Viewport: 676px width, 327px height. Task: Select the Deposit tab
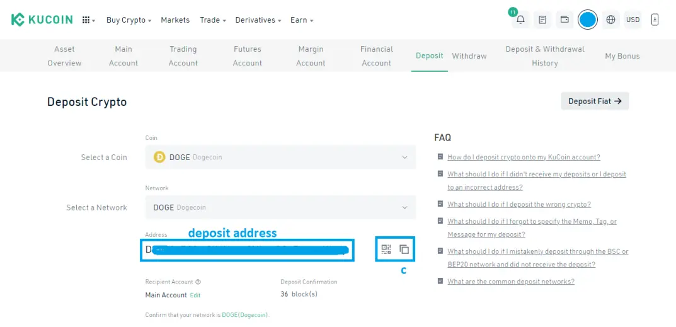pyautogui.click(x=430, y=55)
